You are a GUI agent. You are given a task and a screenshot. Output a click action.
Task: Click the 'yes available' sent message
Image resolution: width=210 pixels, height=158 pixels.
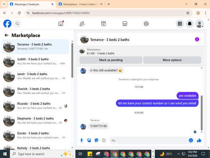pos(187,96)
